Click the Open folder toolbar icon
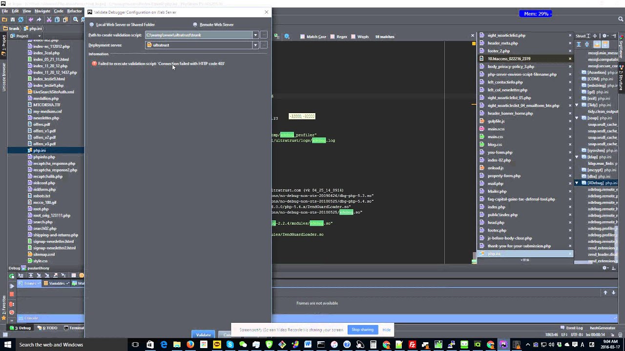Screen dimensions: 625x351 coord(4,19)
